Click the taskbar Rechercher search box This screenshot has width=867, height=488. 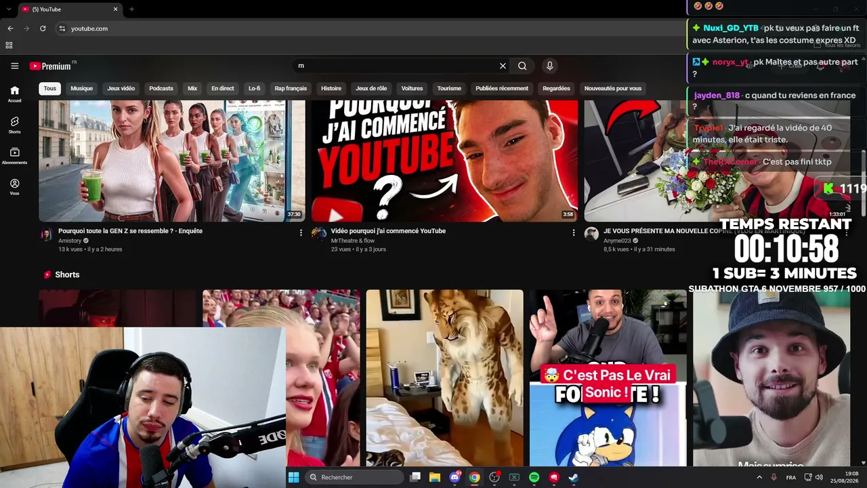354,477
